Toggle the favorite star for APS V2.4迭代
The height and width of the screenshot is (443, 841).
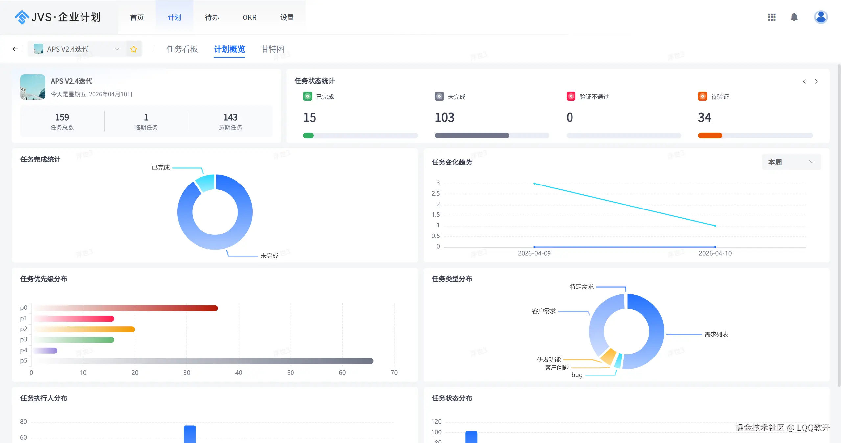(134, 49)
